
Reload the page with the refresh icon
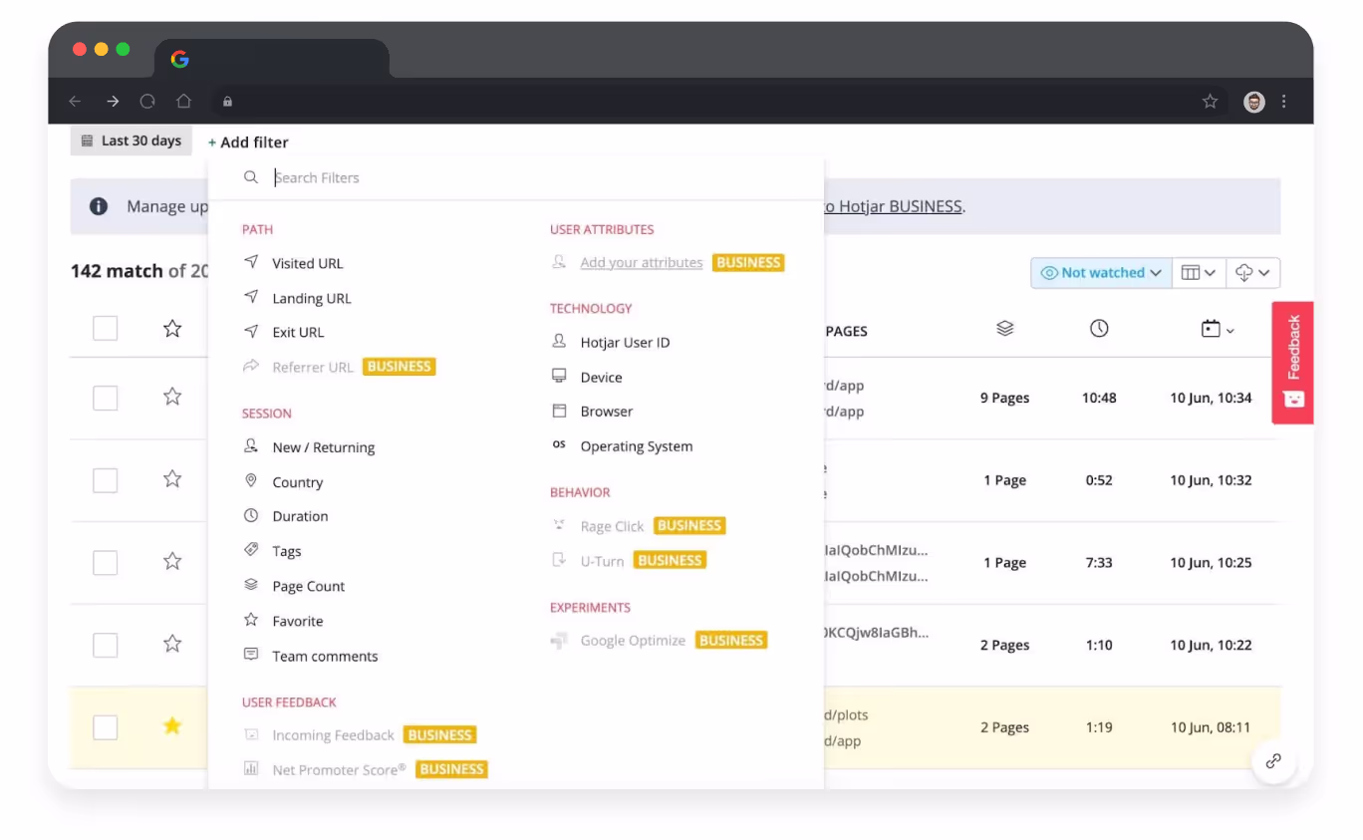point(147,102)
